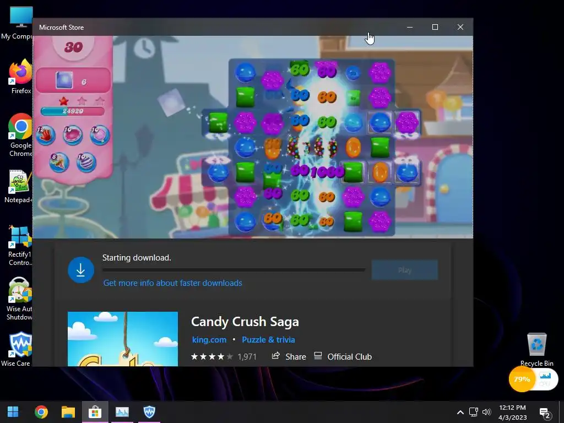The width and height of the screenshot is (564, 423).
Task: Open File Explorer from the taskbar
Action: coord(68,412)
